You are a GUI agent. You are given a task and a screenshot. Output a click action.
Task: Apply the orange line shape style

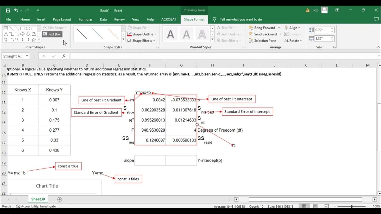click(x=113, y=34)
